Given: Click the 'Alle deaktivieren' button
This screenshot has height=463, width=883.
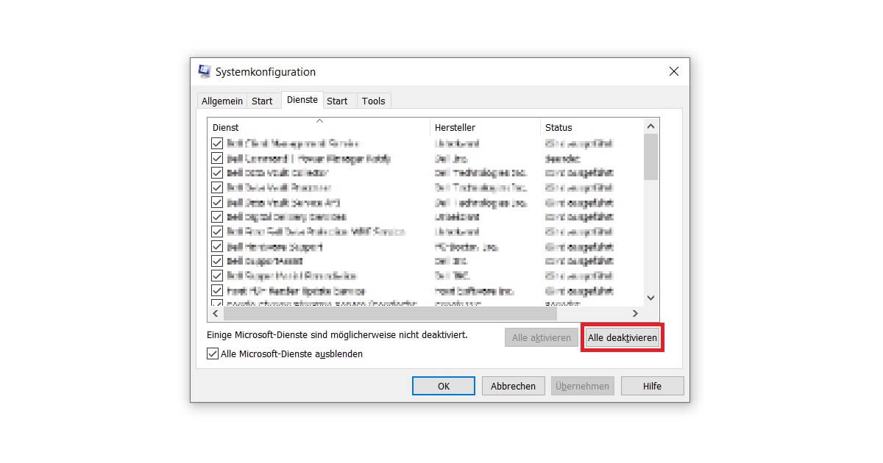Looking at the screenshot, I should click(x=622, y=338).
